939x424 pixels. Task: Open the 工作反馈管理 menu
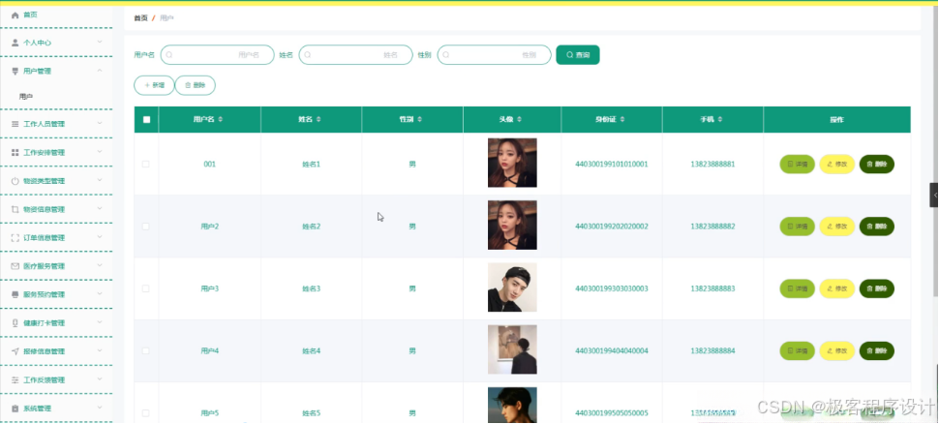[x=56, y=379]
